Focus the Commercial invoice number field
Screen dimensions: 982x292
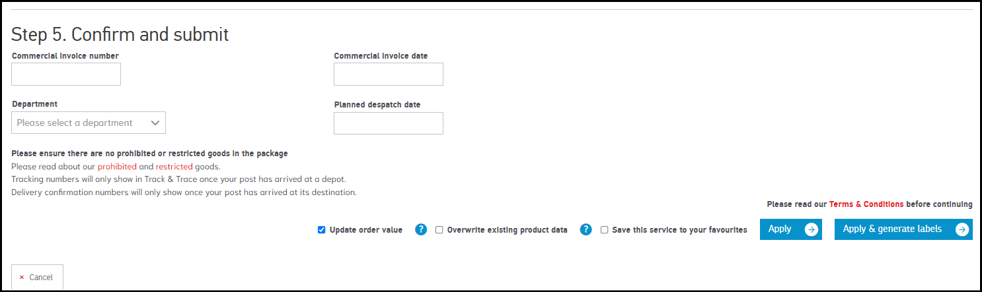point(66,74)
